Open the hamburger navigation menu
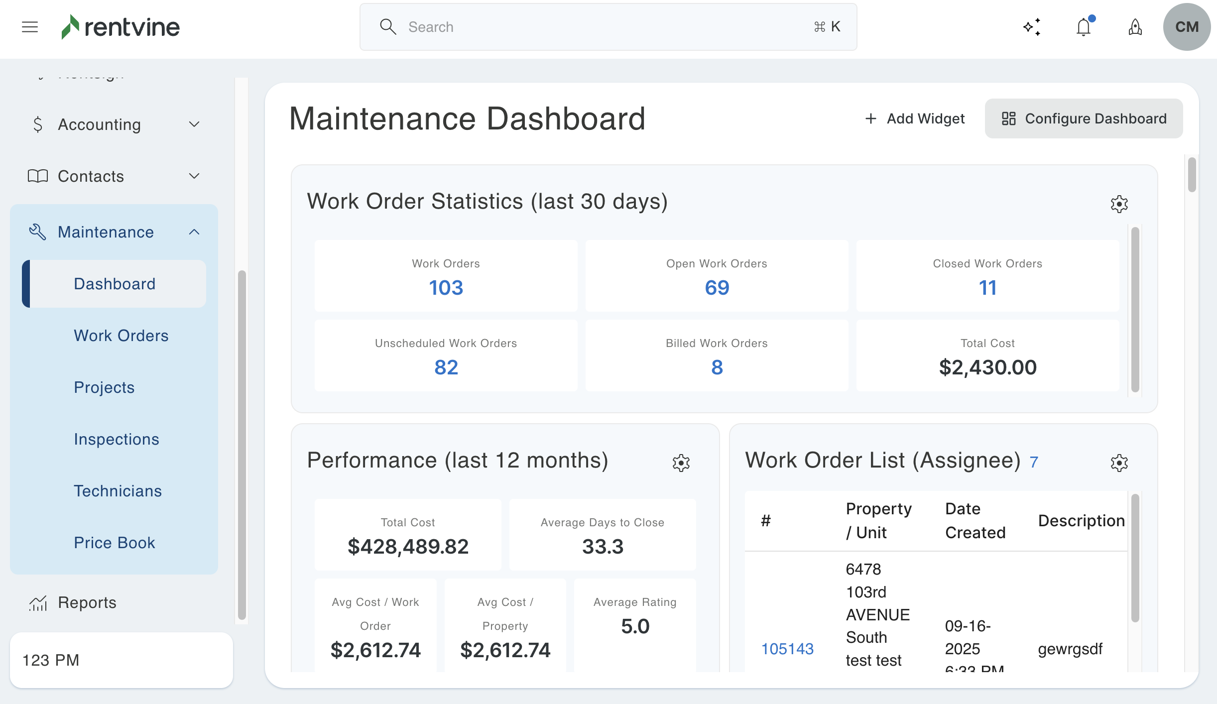This screenshot has width=1217, height=704. pos(30,27)
